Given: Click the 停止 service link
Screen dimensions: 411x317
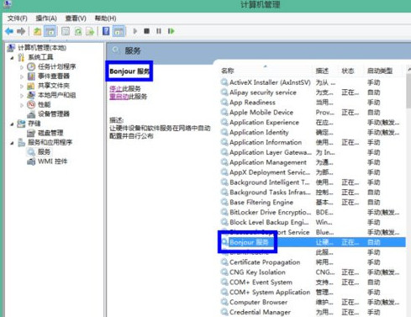Looking at the screenshot, I should pos(116,89).
